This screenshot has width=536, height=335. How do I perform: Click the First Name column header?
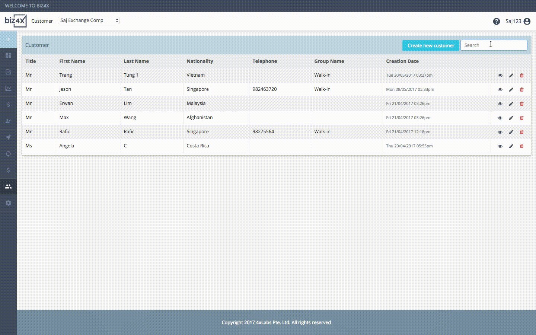(72, 61)
